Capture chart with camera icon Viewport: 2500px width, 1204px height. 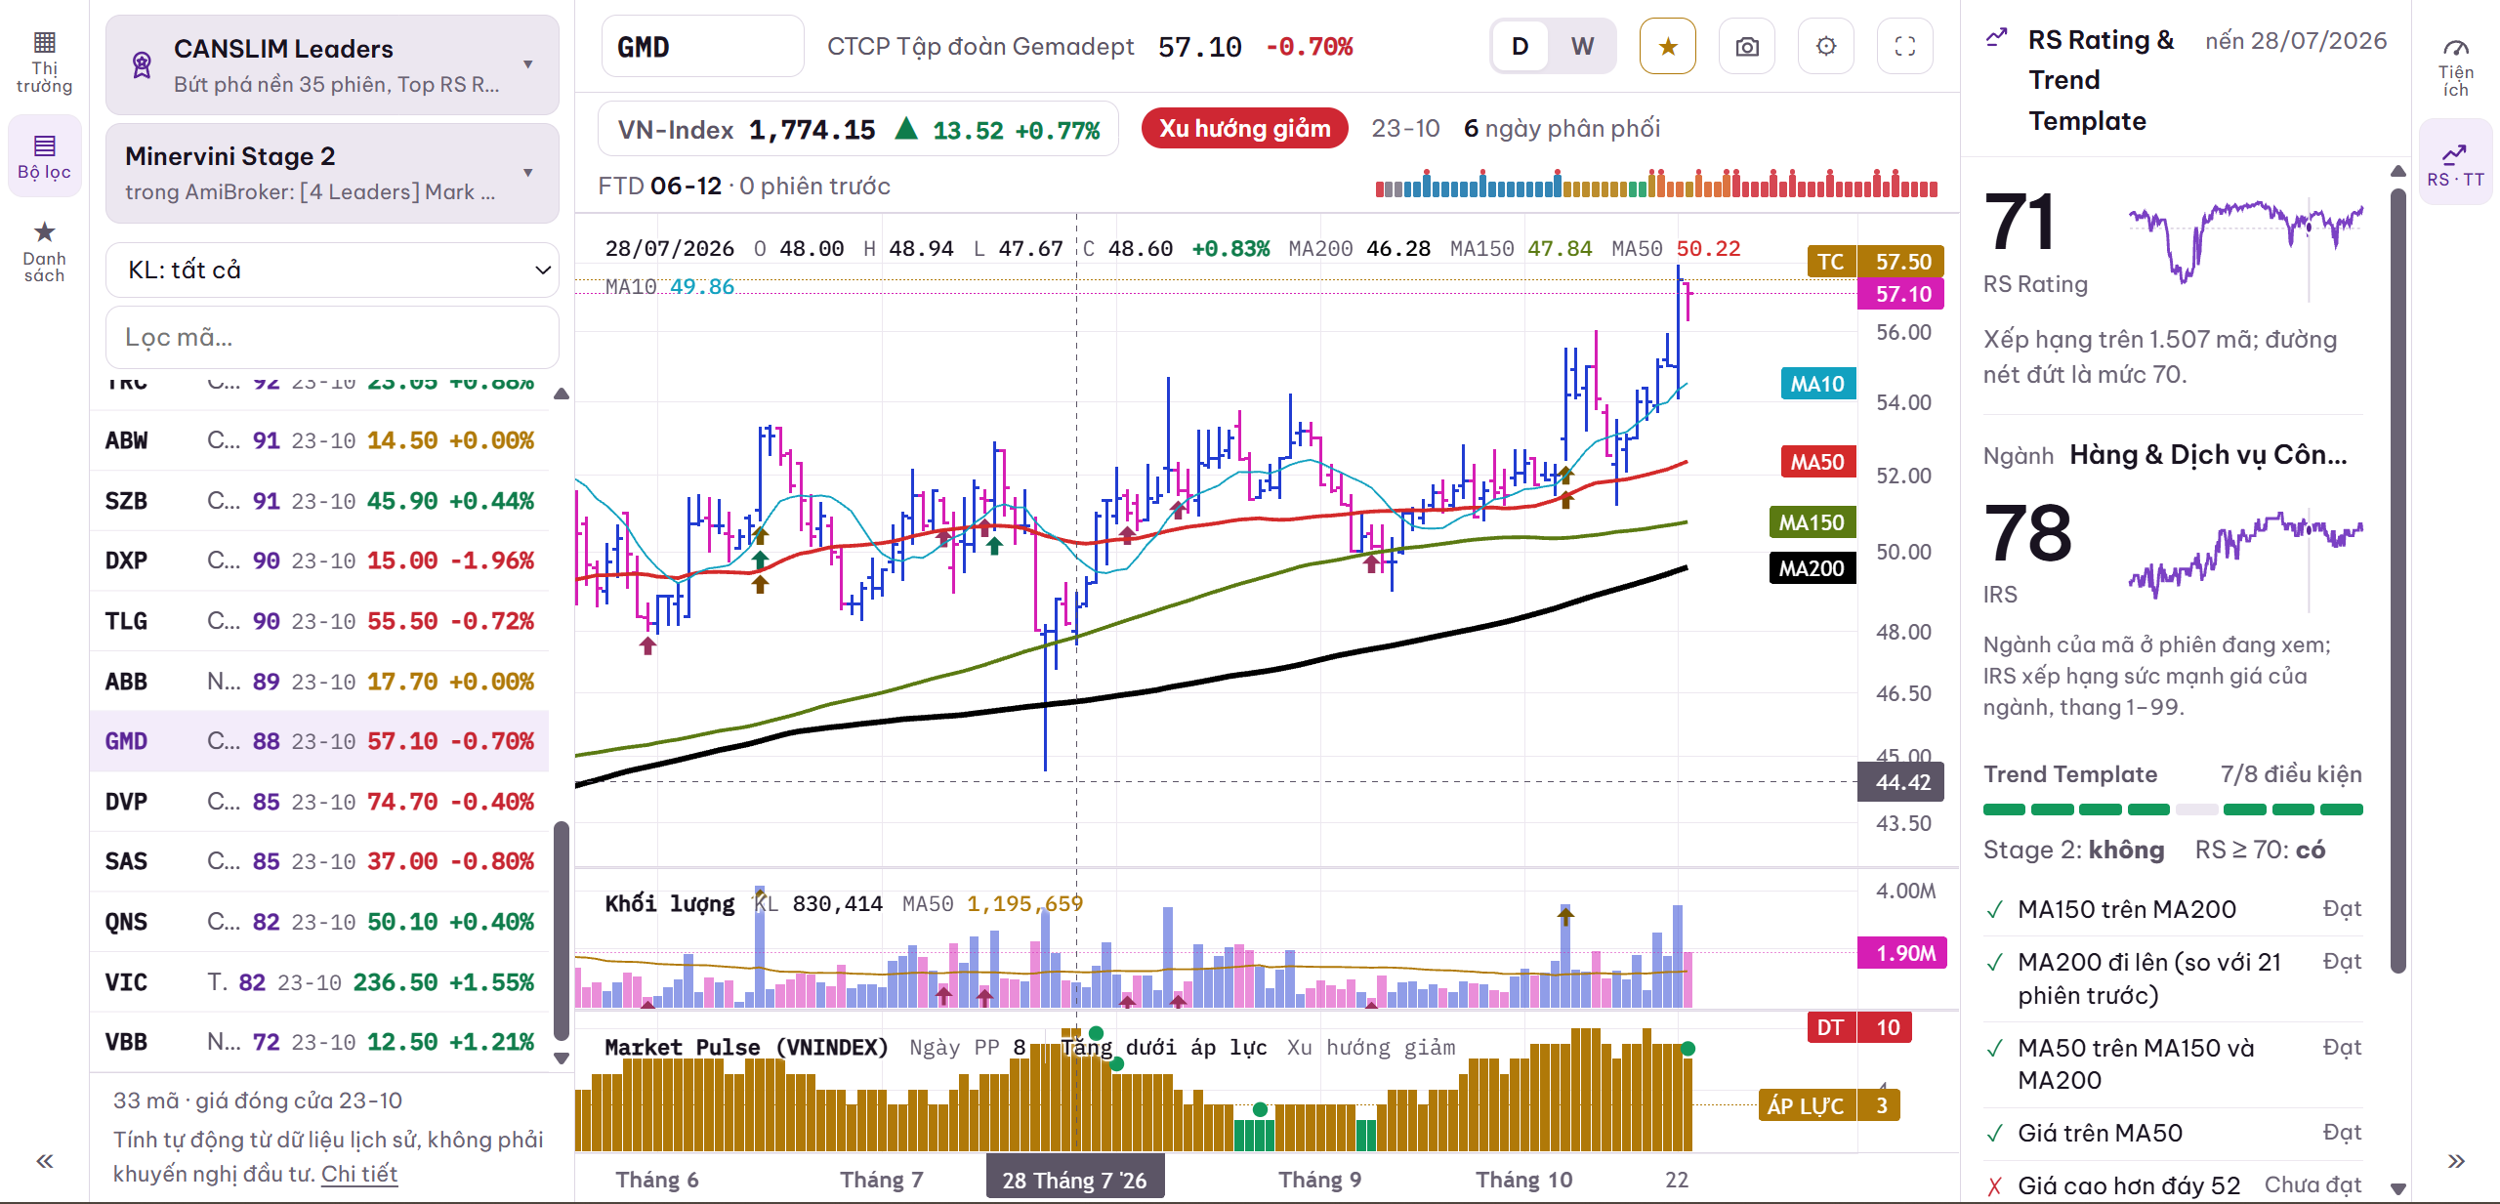pos(1747,46)
